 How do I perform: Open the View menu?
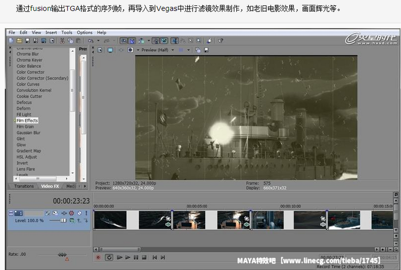coord(36,33)
